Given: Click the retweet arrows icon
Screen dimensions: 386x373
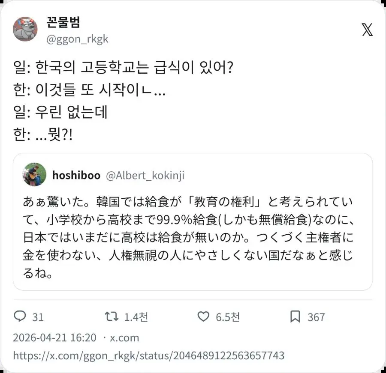Looking at the screenshot, I should coord(112,317).
